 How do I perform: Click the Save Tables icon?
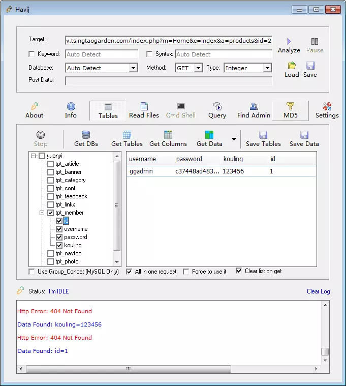pos(263,135)
